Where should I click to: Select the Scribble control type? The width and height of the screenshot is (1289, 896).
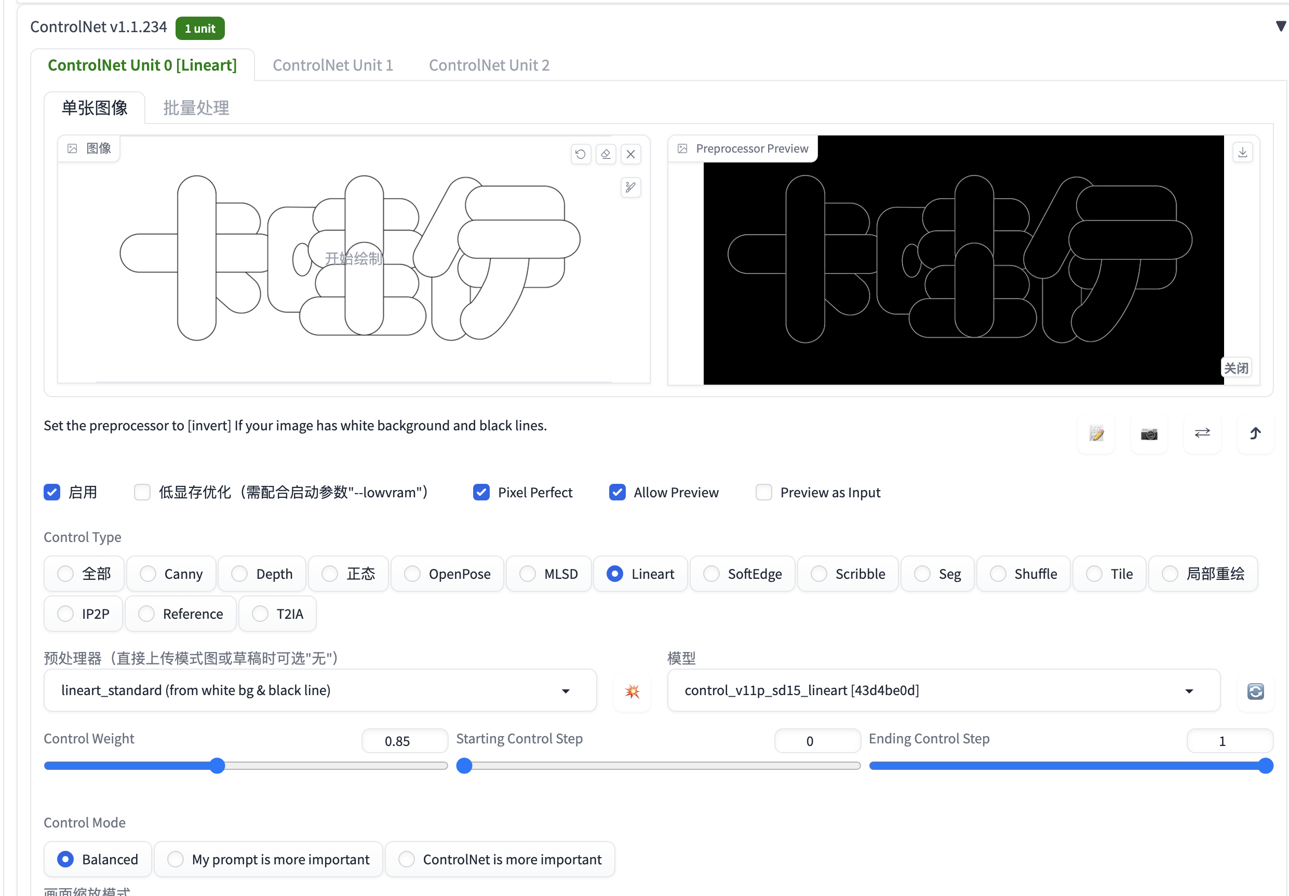pyautogui.click(x=848, y=574)
